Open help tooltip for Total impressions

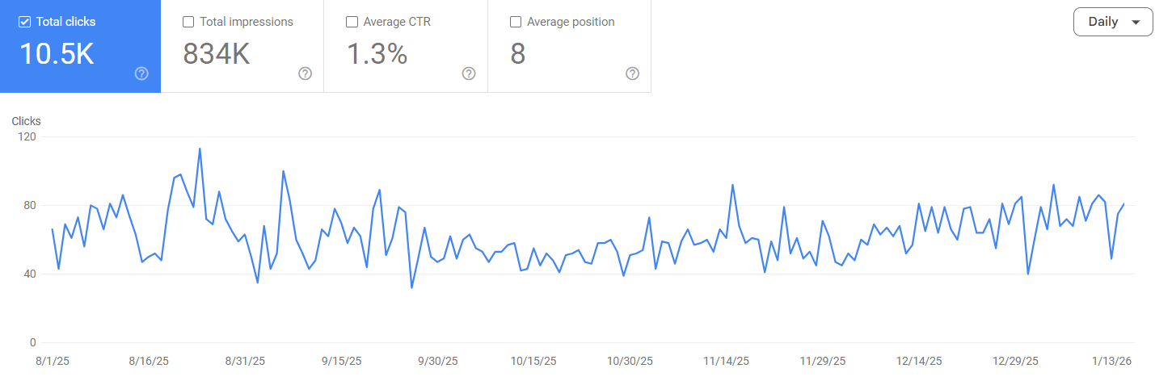305,73
